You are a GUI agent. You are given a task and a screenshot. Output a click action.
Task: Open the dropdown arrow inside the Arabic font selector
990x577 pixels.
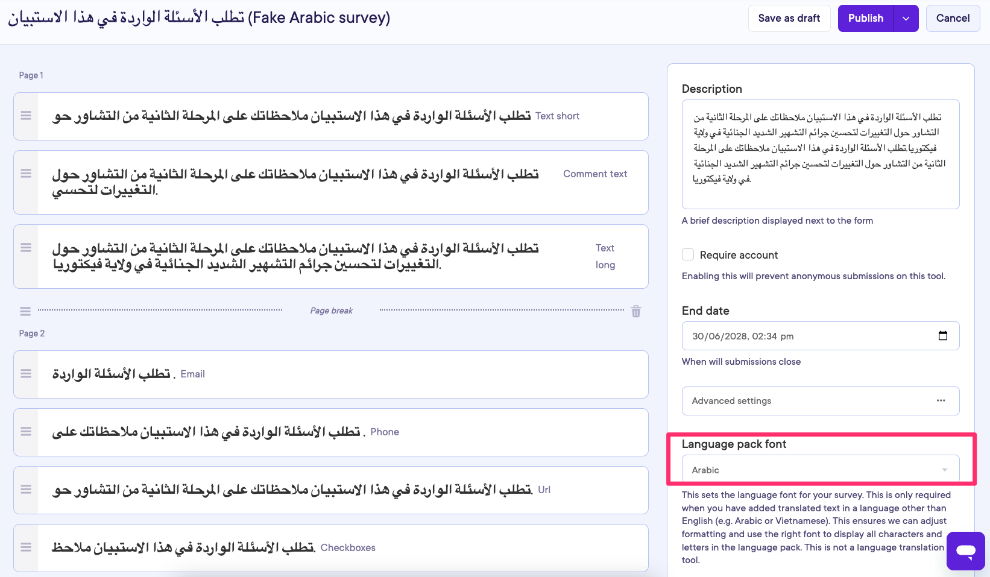[x=945, y=470]
